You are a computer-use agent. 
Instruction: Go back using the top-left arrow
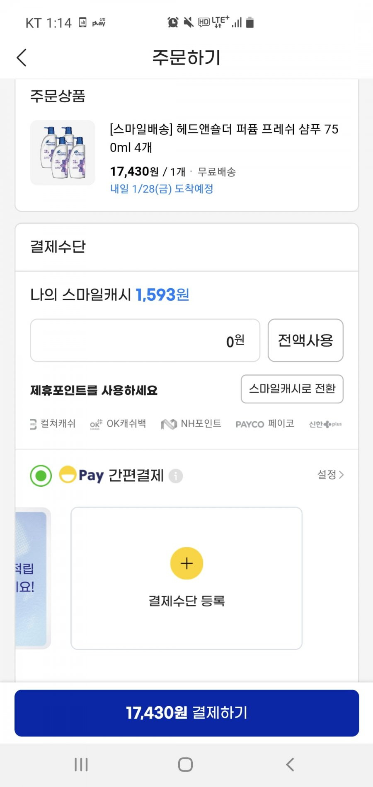22,58
